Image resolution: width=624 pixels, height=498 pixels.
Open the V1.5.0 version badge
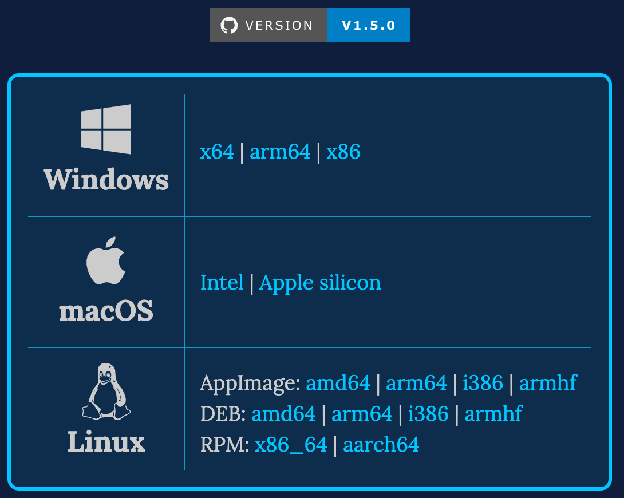pos(368,25)
